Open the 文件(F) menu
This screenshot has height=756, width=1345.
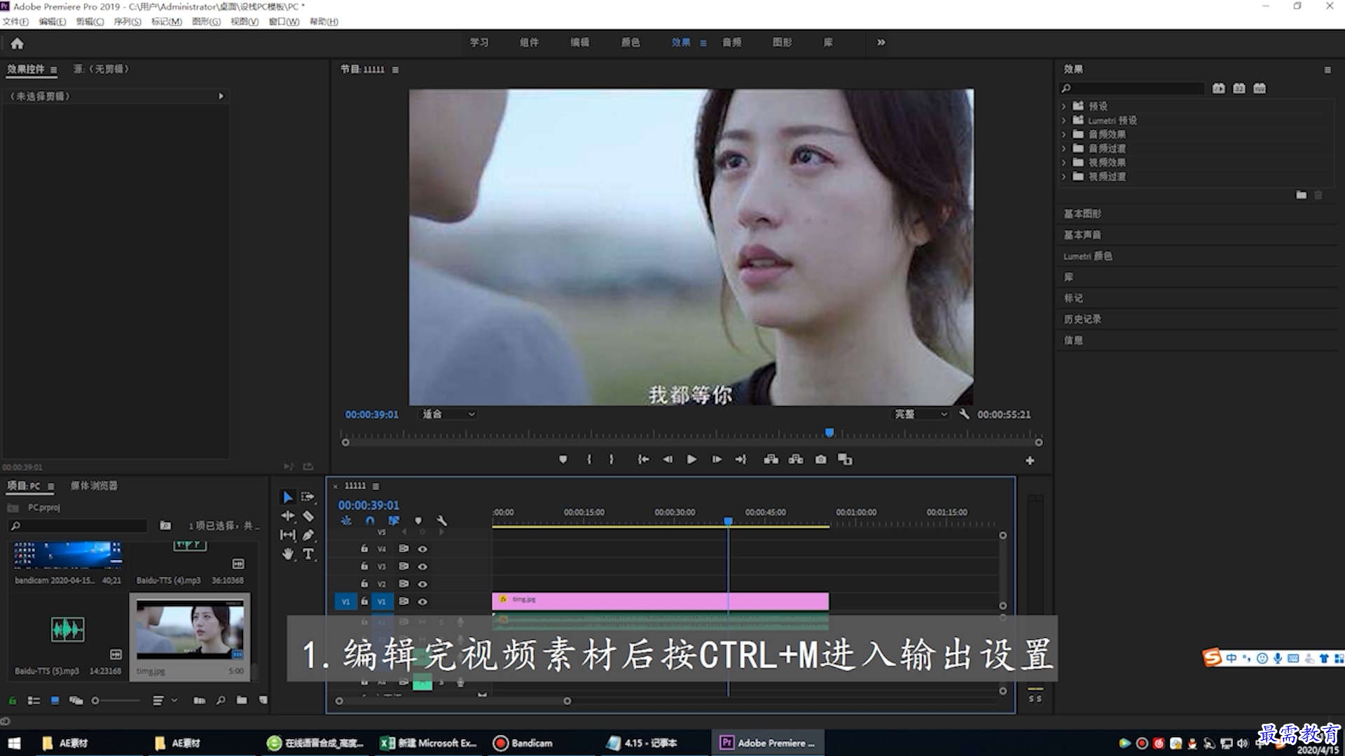(x=15, y=22)
